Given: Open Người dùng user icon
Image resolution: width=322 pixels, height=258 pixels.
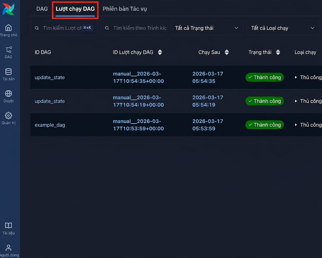Looking at the screenshot, I should click(x=8, y=248).
